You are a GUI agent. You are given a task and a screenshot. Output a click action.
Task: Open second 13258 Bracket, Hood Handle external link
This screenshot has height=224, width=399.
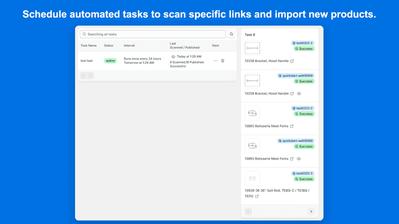(x=292, y=93)
